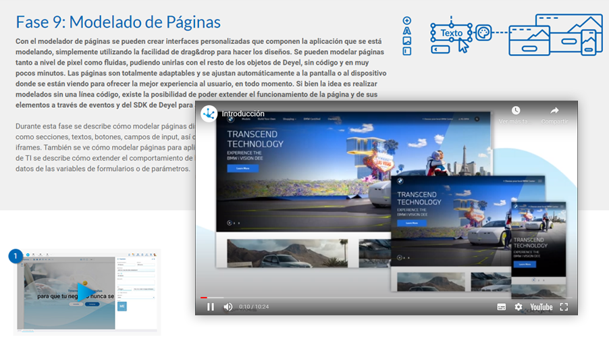
Task: Open the Introducción video title
Action: pos(243,114)
